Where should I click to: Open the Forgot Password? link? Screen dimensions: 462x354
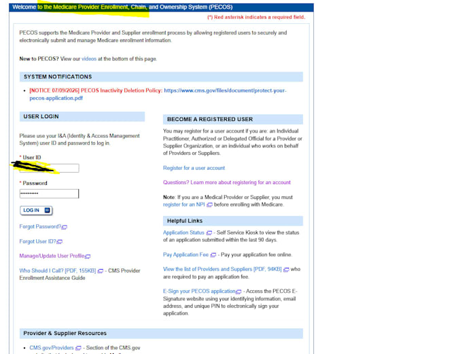(x=40, y=227)
